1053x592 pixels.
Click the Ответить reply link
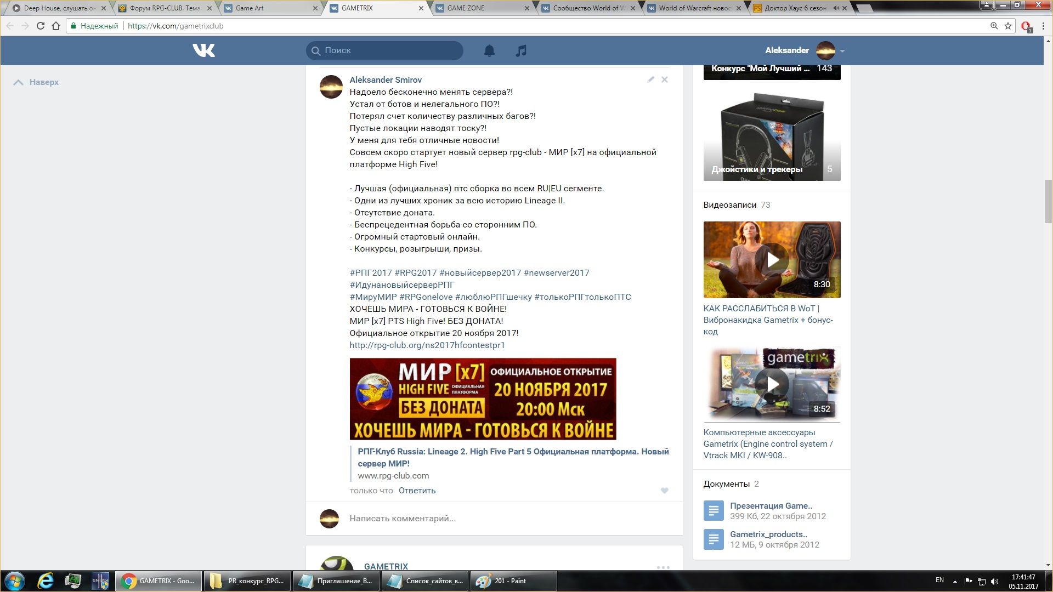pos(417,491)
